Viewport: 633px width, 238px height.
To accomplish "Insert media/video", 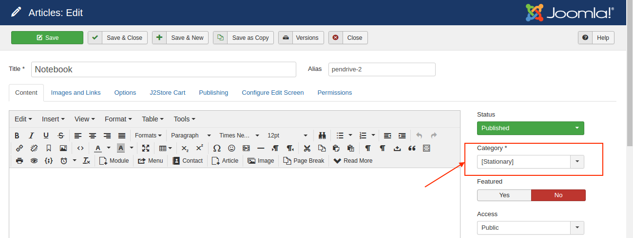I will (x=246, y=148).
